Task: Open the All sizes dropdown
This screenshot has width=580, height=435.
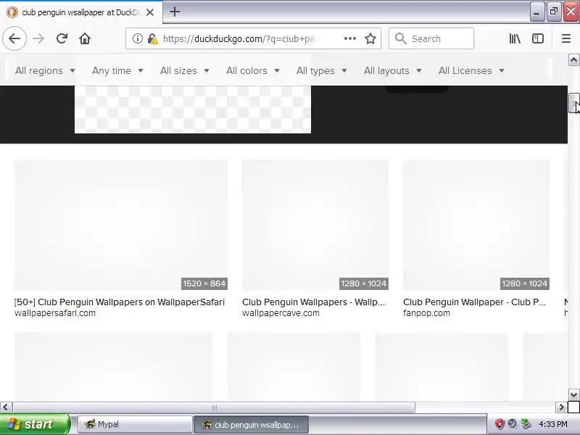Action: 185,70
